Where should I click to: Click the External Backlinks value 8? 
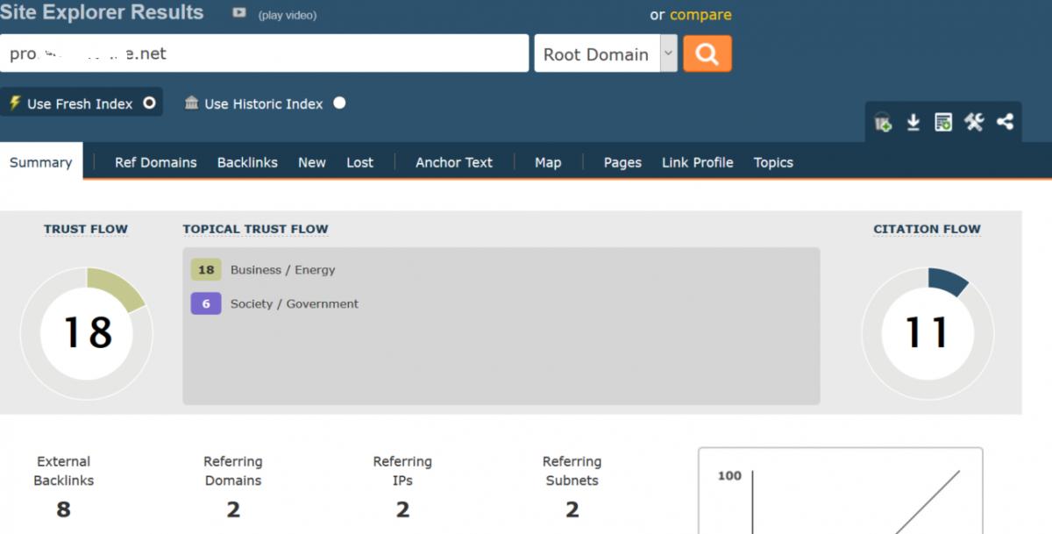click(x=63, y=509)
